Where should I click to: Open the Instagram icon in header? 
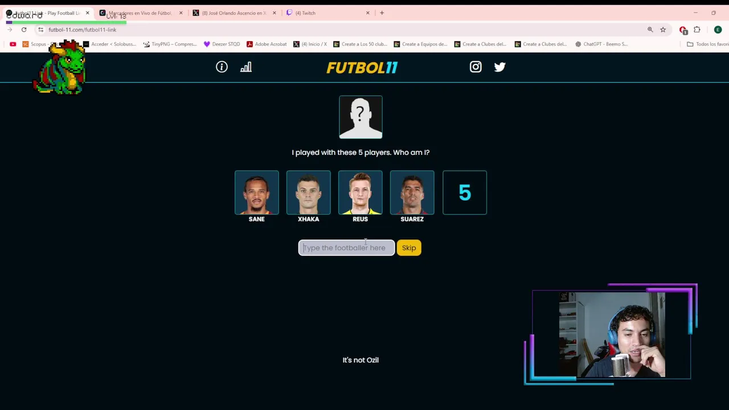(476, 67)
